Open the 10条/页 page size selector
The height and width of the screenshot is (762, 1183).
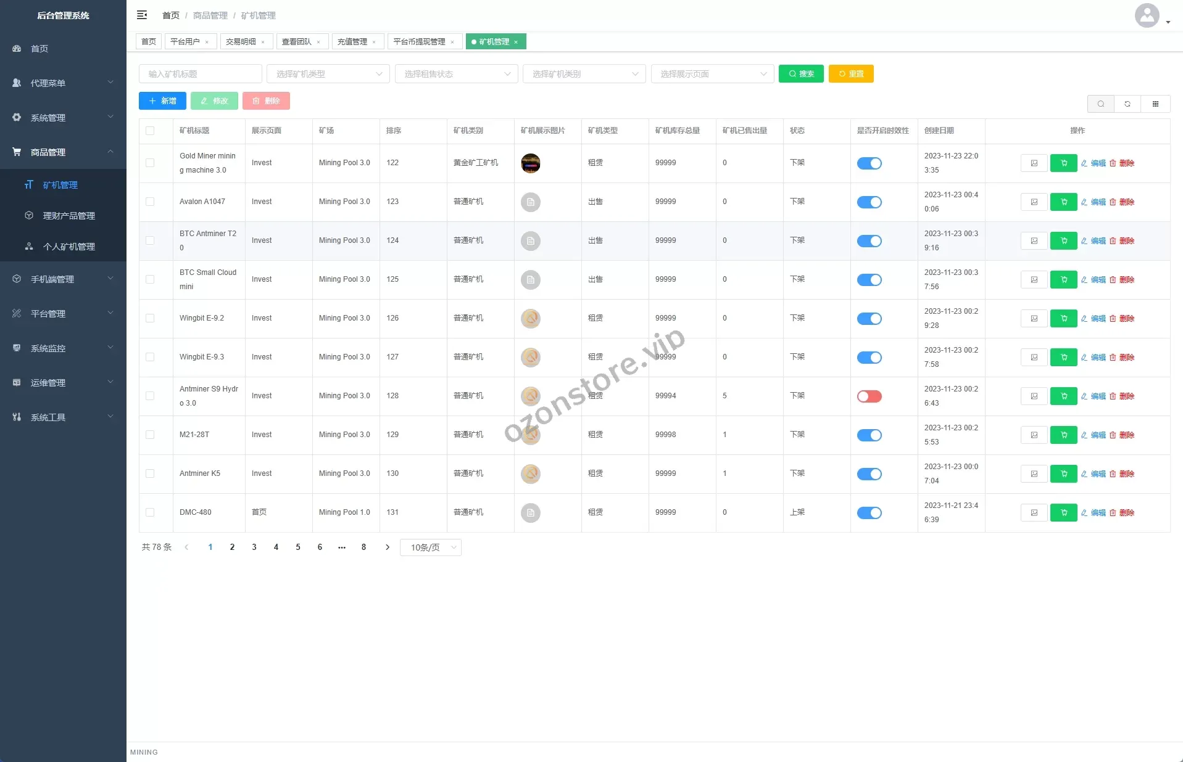431,547
